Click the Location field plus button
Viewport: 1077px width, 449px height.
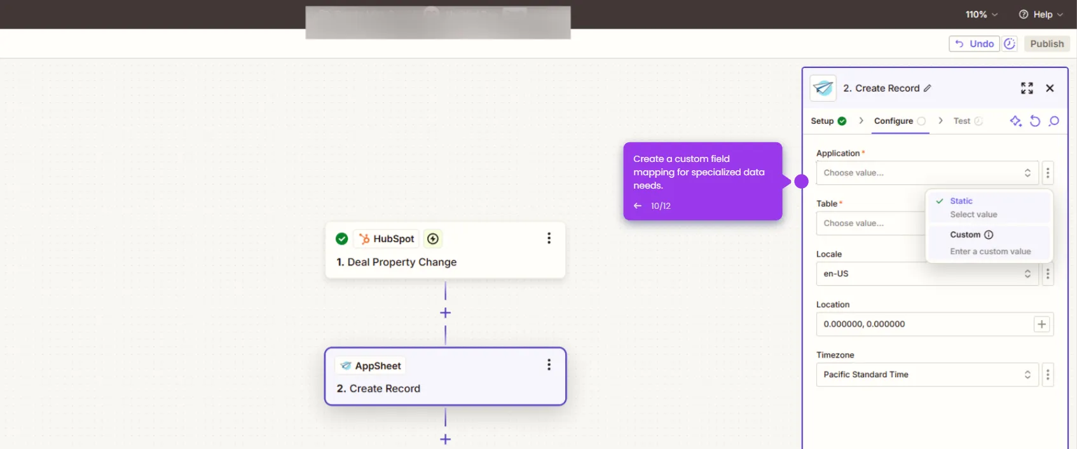click(1041, 325)
